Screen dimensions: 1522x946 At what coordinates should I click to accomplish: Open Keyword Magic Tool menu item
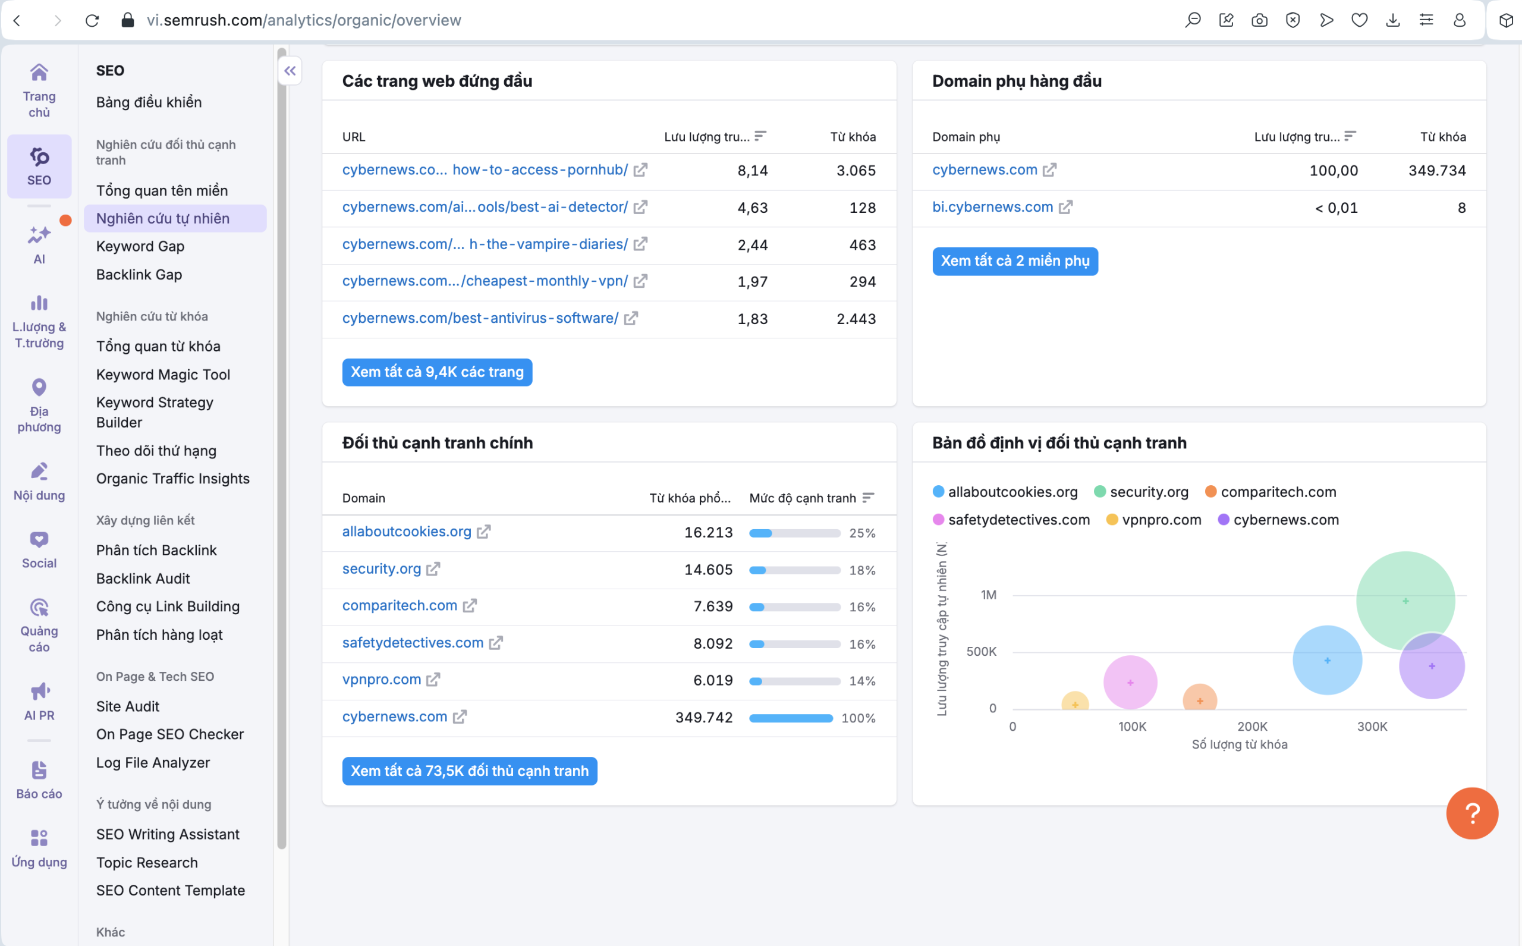(163, 374)
